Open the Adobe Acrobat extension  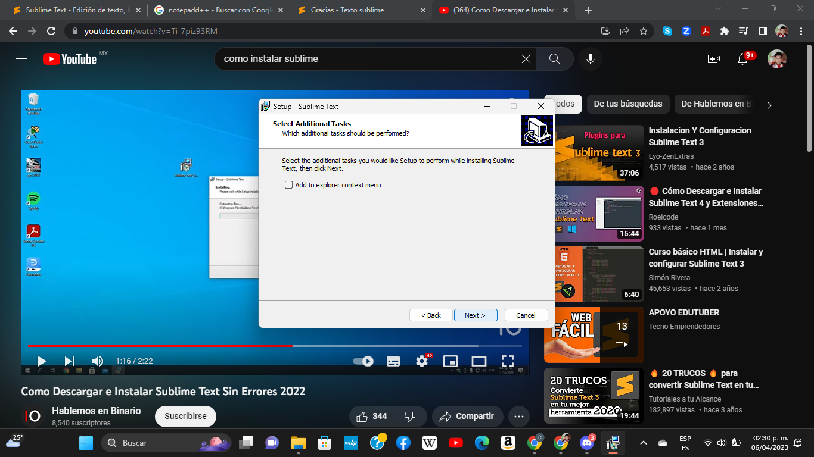click(x=706, y=31)
